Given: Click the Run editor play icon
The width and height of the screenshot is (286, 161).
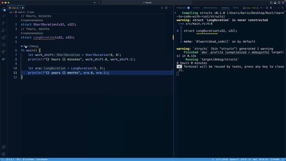Looking at the screenshot, I should [162, 8].
